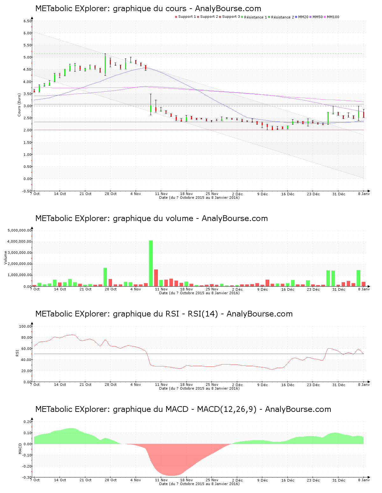Click the date range caption under MACD chart
Image resolution: width=382 pixels, height=493 pixels.
pos(199,484)
